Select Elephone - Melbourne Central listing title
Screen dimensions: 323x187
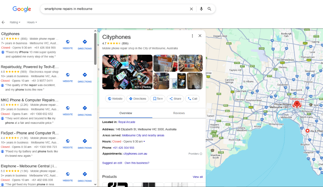[29, 166]
